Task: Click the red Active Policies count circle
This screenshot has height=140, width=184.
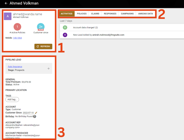Action: click(17, 27)
